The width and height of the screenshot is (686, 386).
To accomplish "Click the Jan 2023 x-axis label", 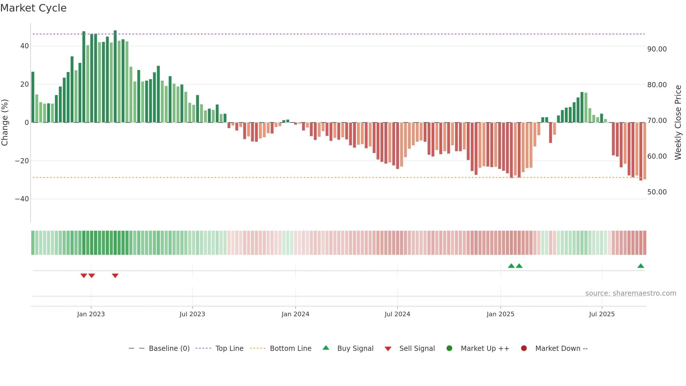I will click(91, 314).
